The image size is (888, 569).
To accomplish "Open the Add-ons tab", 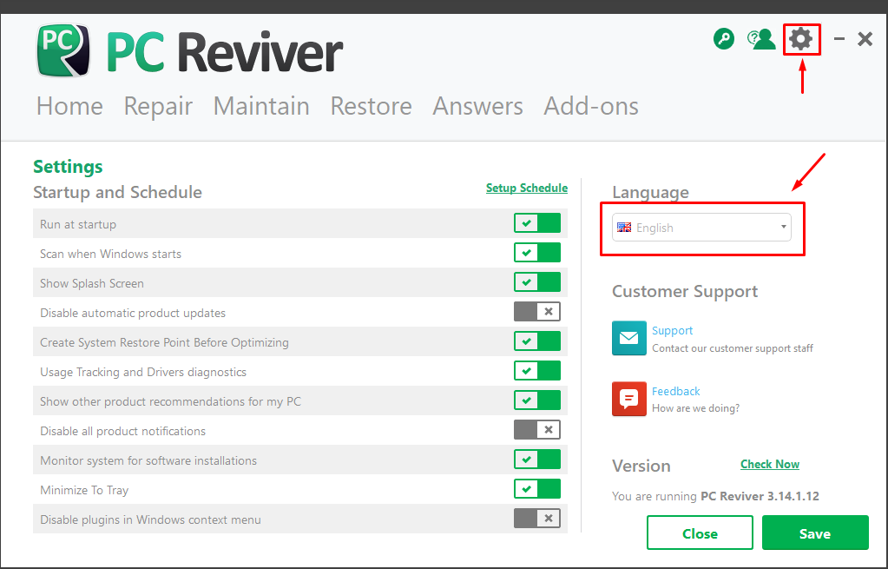I will (x=590, y=106).
